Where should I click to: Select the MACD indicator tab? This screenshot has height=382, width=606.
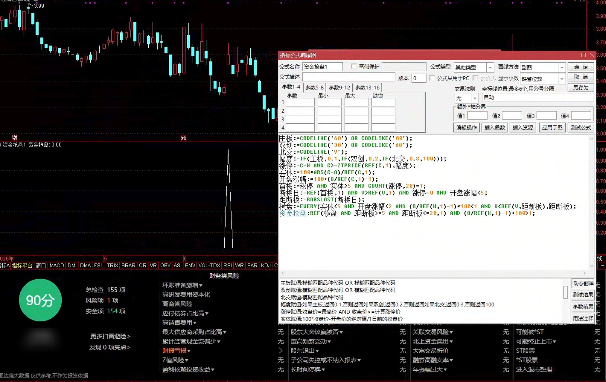point(57,266)
